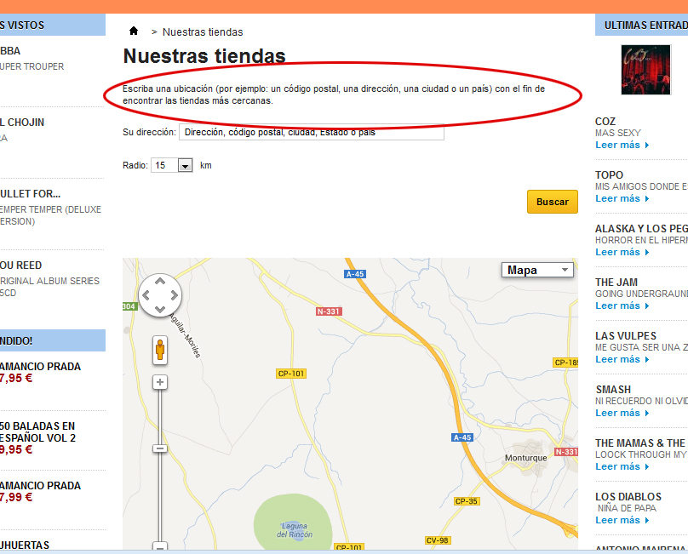
Task: Click the Buscar button
Action: pyautogui.click(x=553, y=202)
